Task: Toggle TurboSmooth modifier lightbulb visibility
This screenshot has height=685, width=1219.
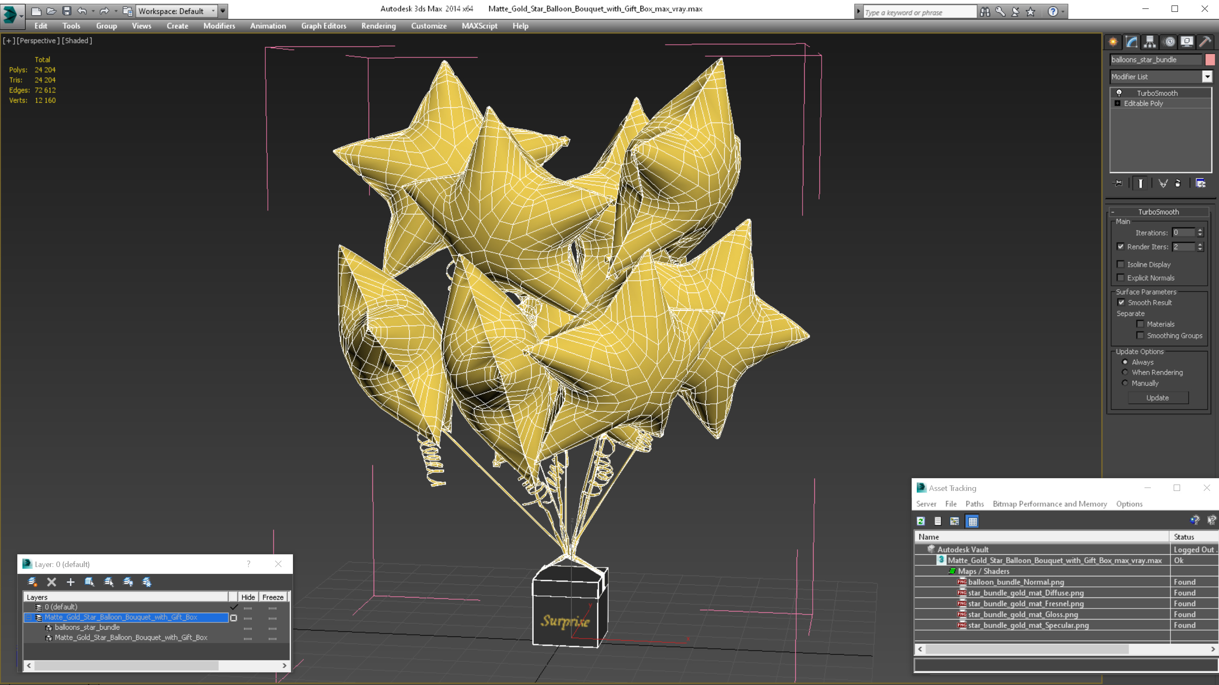Action: [1119, 93]
